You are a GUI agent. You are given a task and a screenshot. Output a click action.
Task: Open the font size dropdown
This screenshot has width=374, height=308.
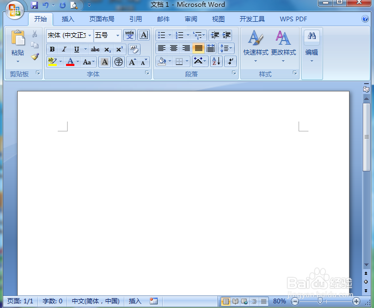click(118, 35)
